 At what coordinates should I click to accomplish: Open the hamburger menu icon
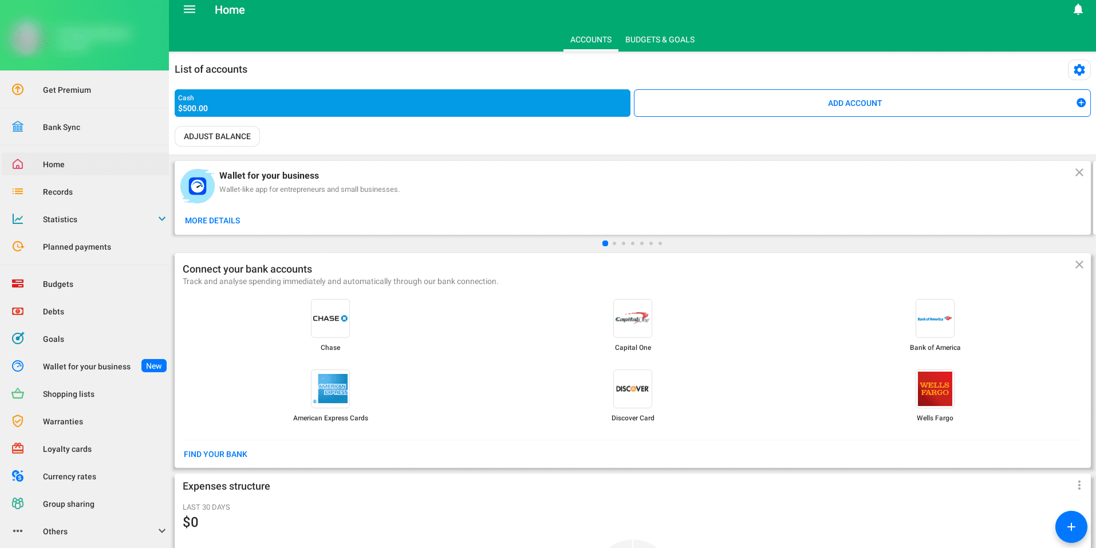point(190,10)
